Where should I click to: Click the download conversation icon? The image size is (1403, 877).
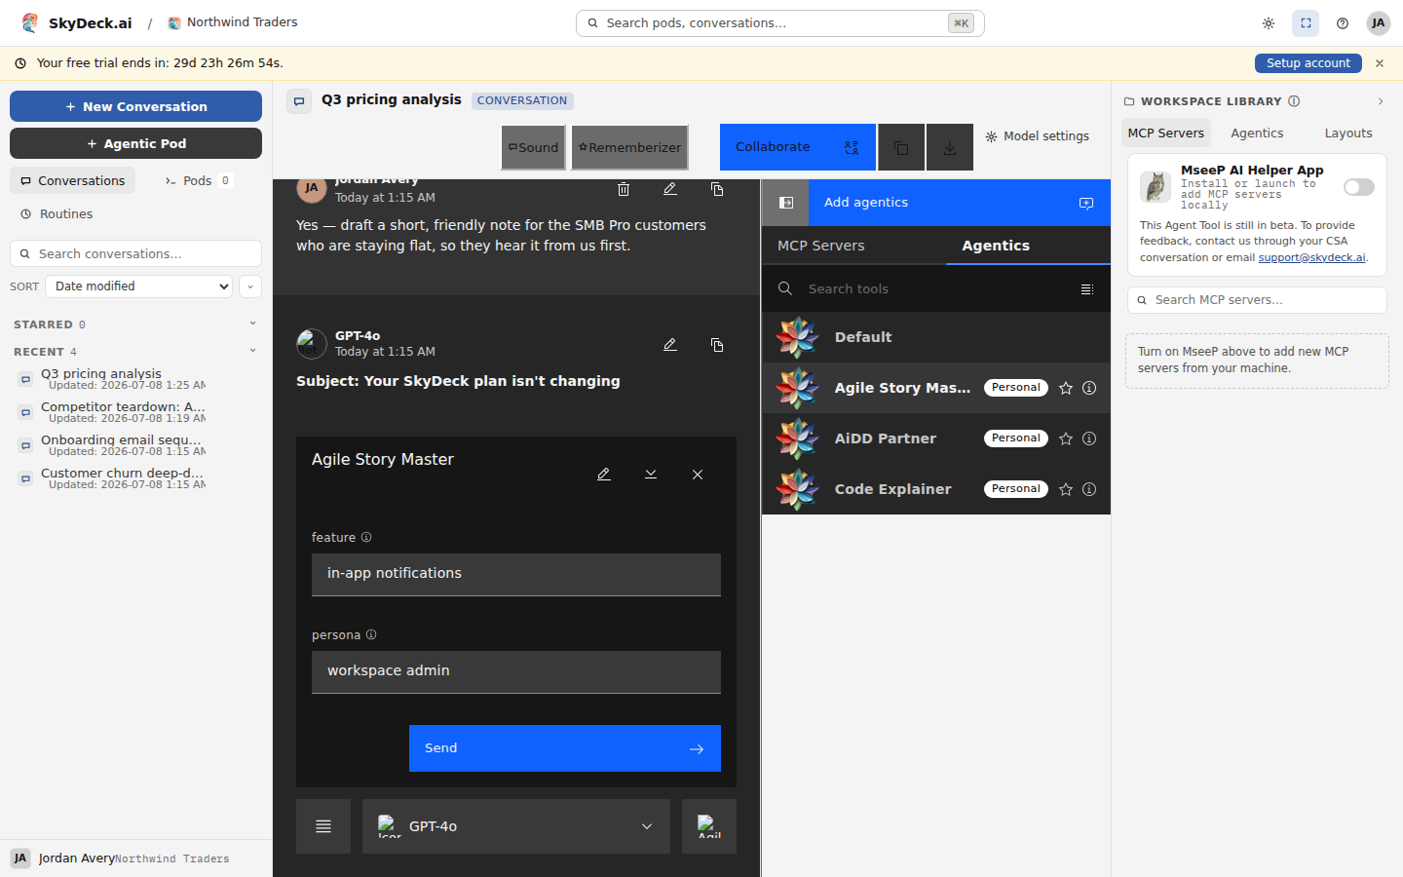point(950,147)
